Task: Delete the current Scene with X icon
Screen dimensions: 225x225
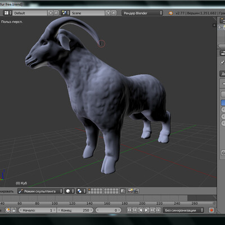Action: (x=114, y=13)
